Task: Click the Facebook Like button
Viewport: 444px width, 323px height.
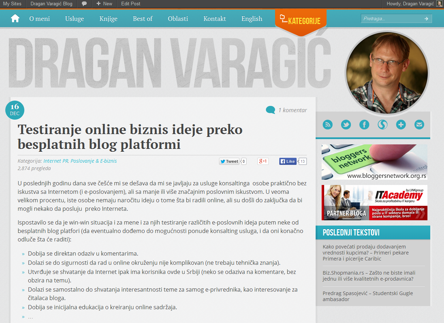Action: click(x=288, y=161)
